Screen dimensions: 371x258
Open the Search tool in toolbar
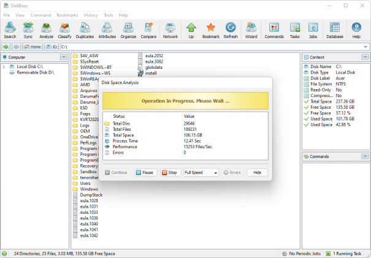10,30
